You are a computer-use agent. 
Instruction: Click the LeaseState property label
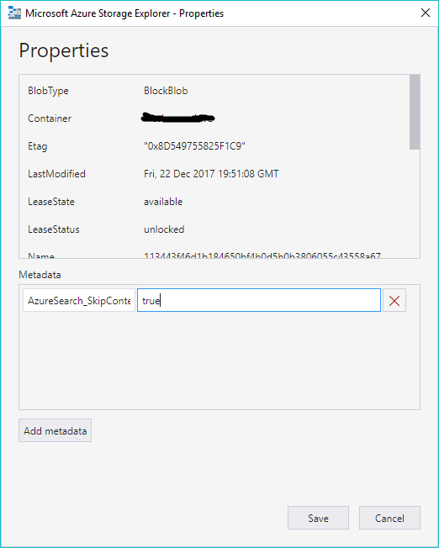(51, 202)
